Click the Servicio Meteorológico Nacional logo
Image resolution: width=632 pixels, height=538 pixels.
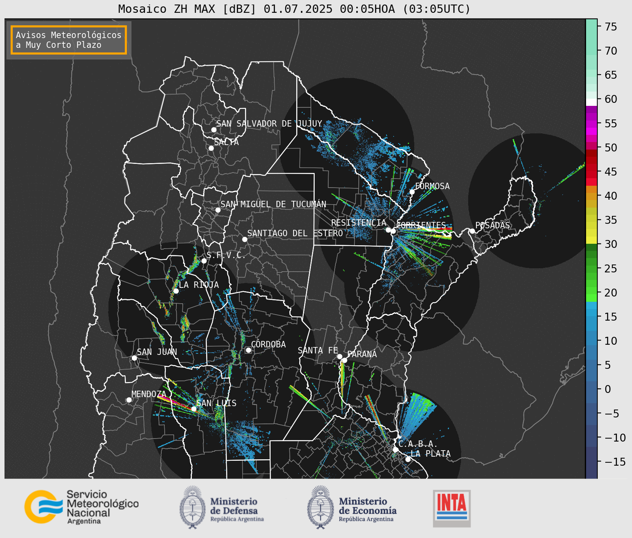(x=81, y=507)
